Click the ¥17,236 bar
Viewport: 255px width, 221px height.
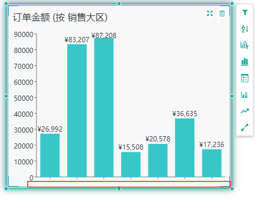pos(212,163)
